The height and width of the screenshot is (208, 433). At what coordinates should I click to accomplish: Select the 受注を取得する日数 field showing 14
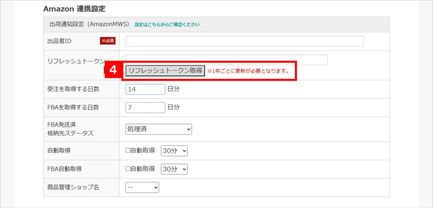tap(145, 89)
